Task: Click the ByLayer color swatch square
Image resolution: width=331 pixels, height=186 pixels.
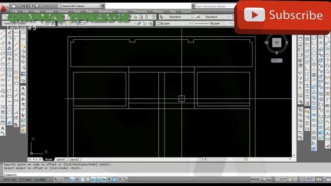Action: pos(158,23)
